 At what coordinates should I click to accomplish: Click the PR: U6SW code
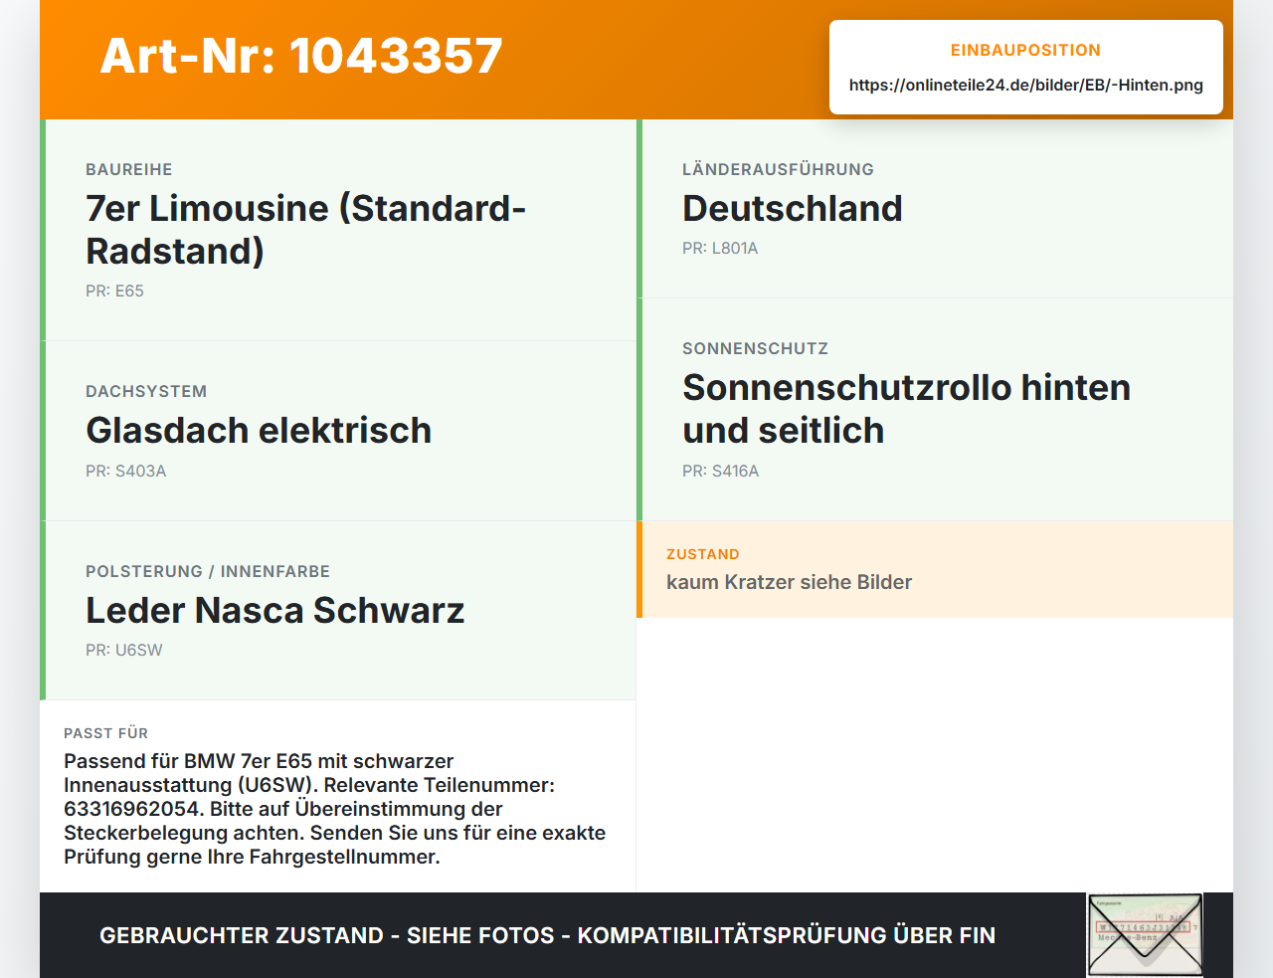[123, 650]
